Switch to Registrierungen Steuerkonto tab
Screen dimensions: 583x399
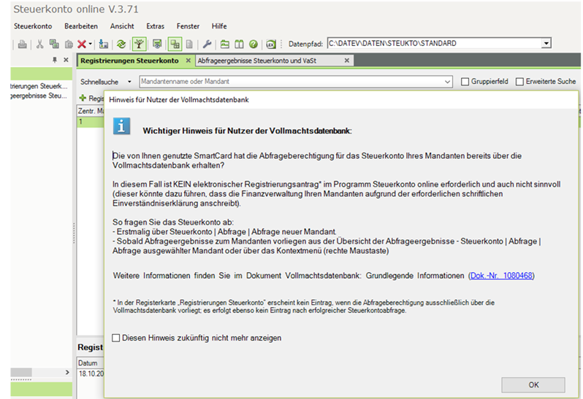tap(129, 61)
